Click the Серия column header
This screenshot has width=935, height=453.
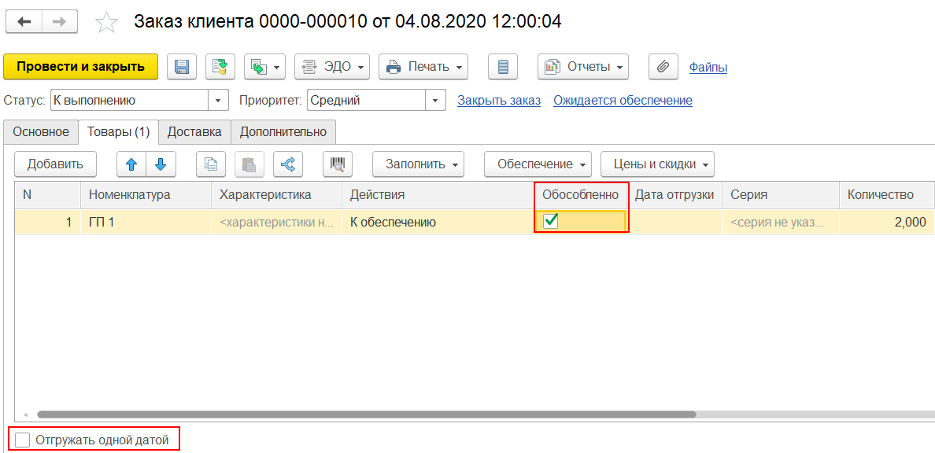click(782, 195)
